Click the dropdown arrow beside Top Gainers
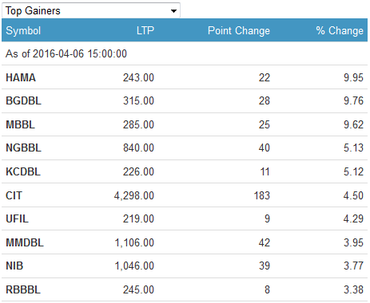Image resolution: width=370 pixels, height=303 pixels. [x=173, y=11]
